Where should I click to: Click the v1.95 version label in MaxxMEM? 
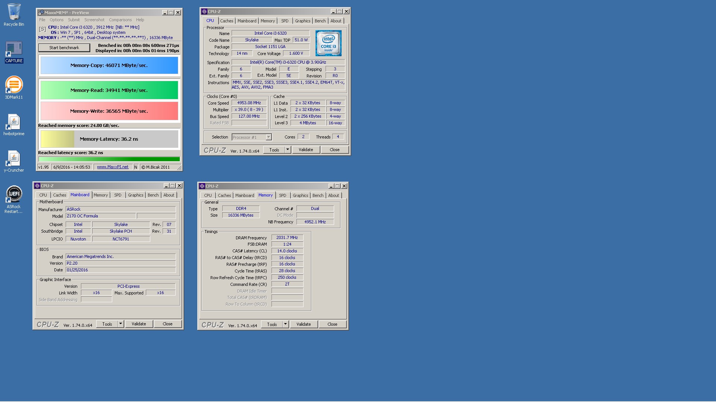(43, 167)
